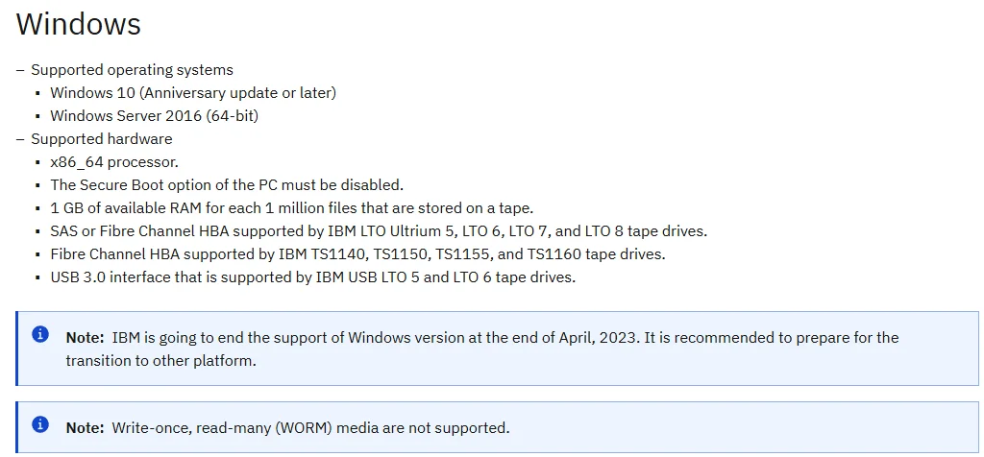The width and height of the screenshot is (984, 457).
Task: Click the info icon beside the WORM media note
Action: [40, 424]
